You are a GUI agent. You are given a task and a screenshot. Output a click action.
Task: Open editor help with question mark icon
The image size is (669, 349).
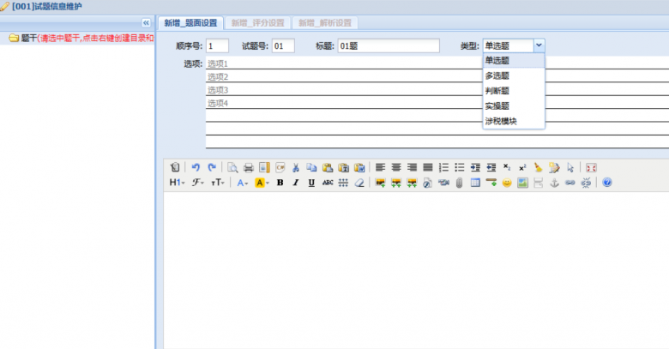pyautogui.click(x=606, y=183)
